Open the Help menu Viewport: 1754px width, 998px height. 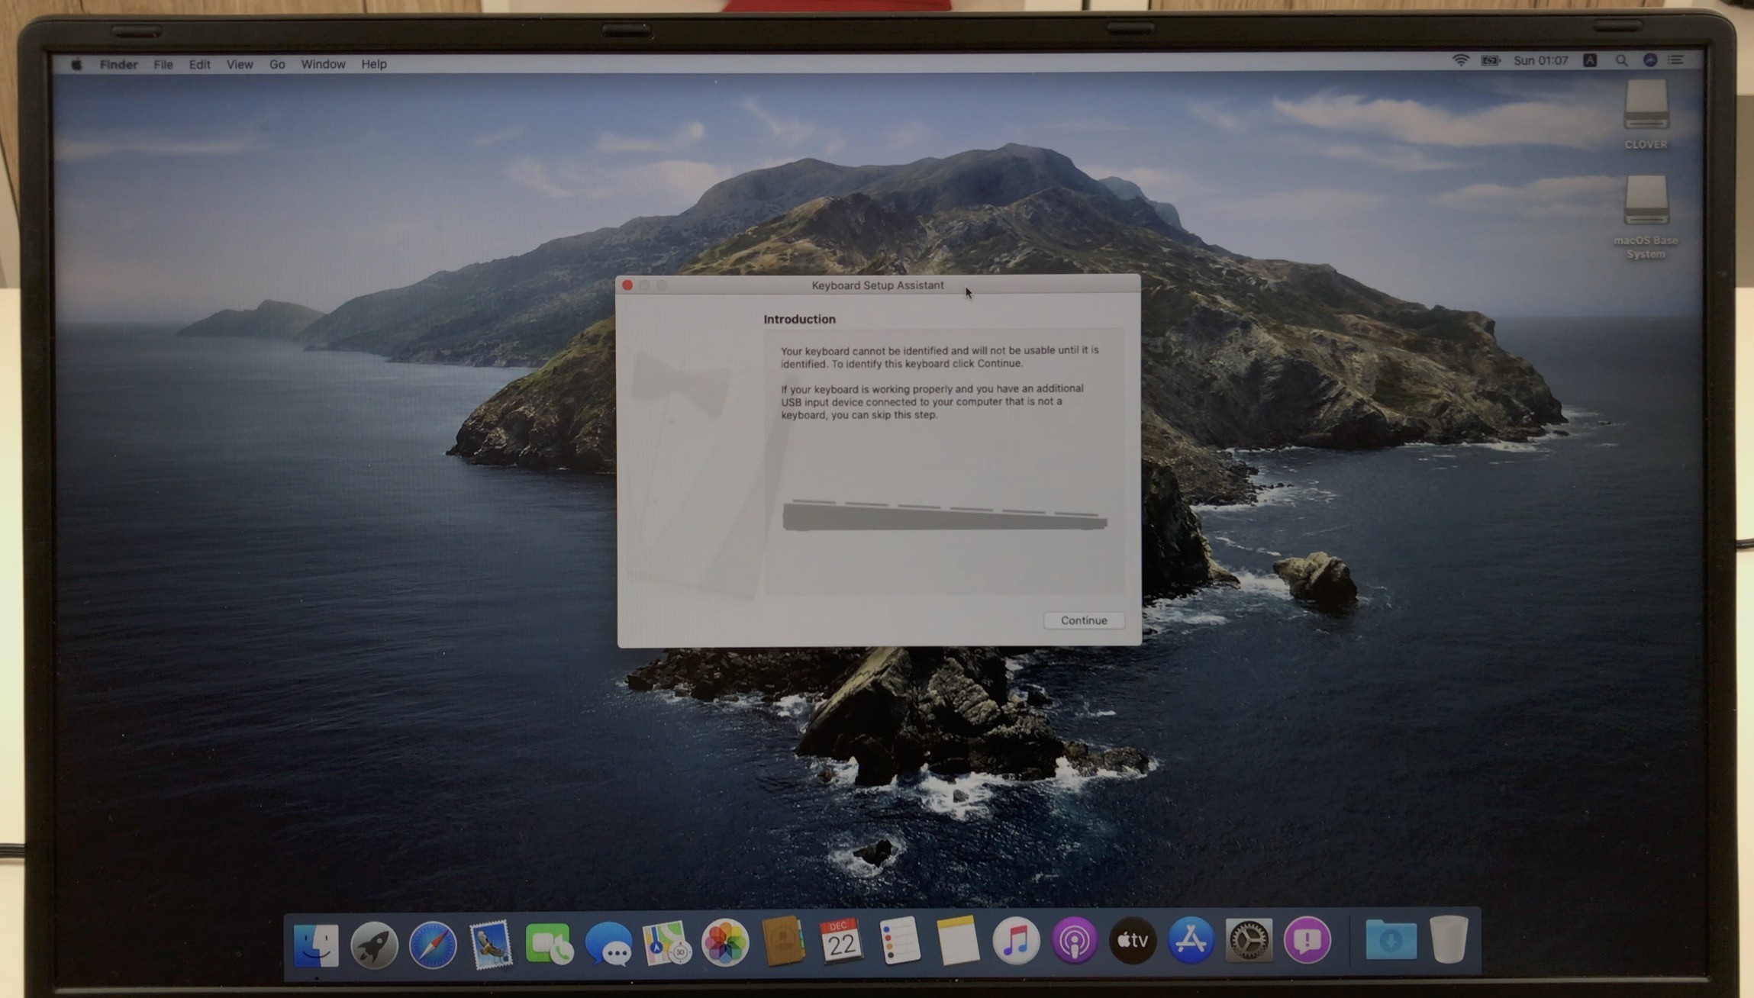coord(373,64)
